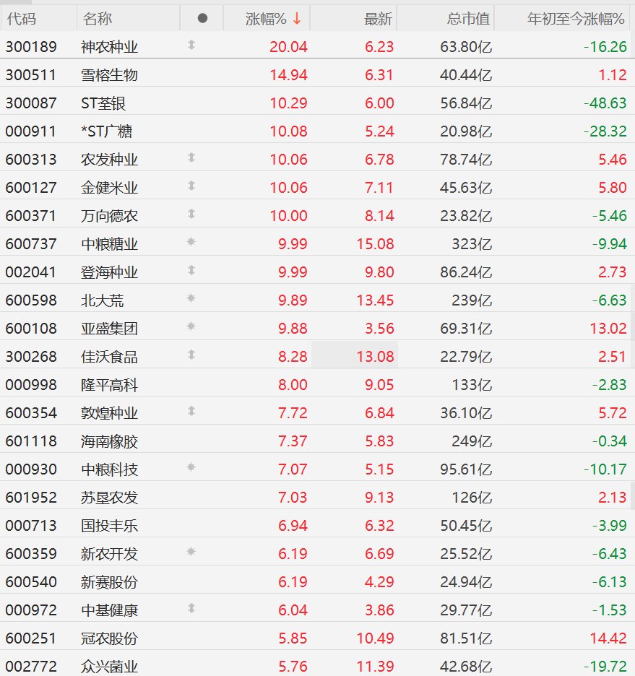Click the star icon beside 中粮科技
Image resolution: width=635 pixels, height=676 pixels.
[191, 467]
